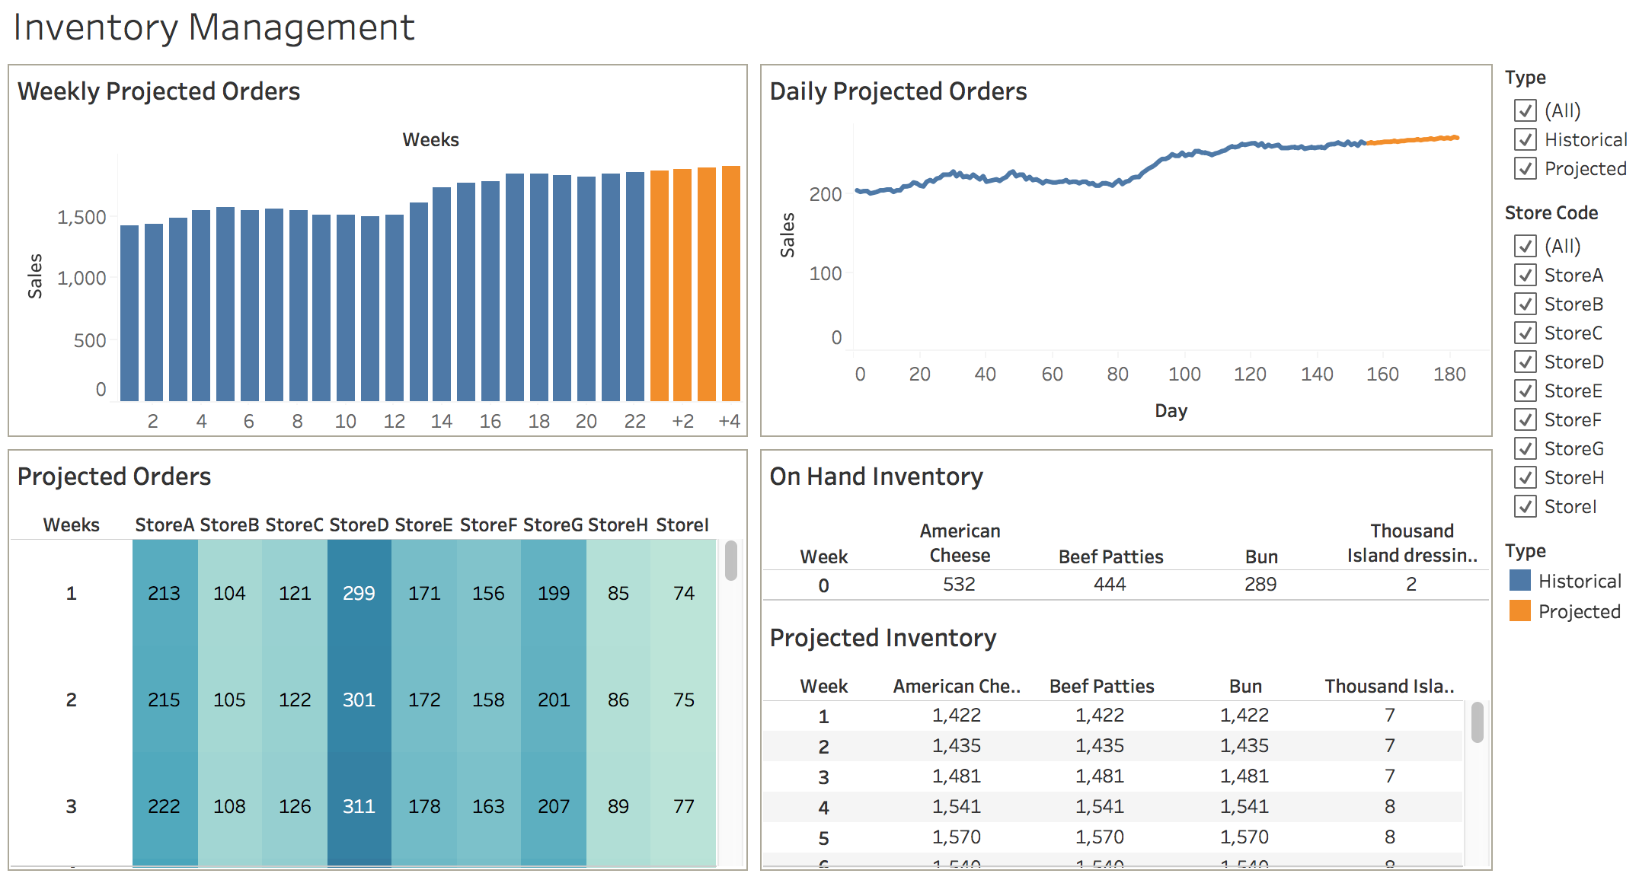
Task: Toggle the Projected type checkbox
Action: [x=1526, y=168]
